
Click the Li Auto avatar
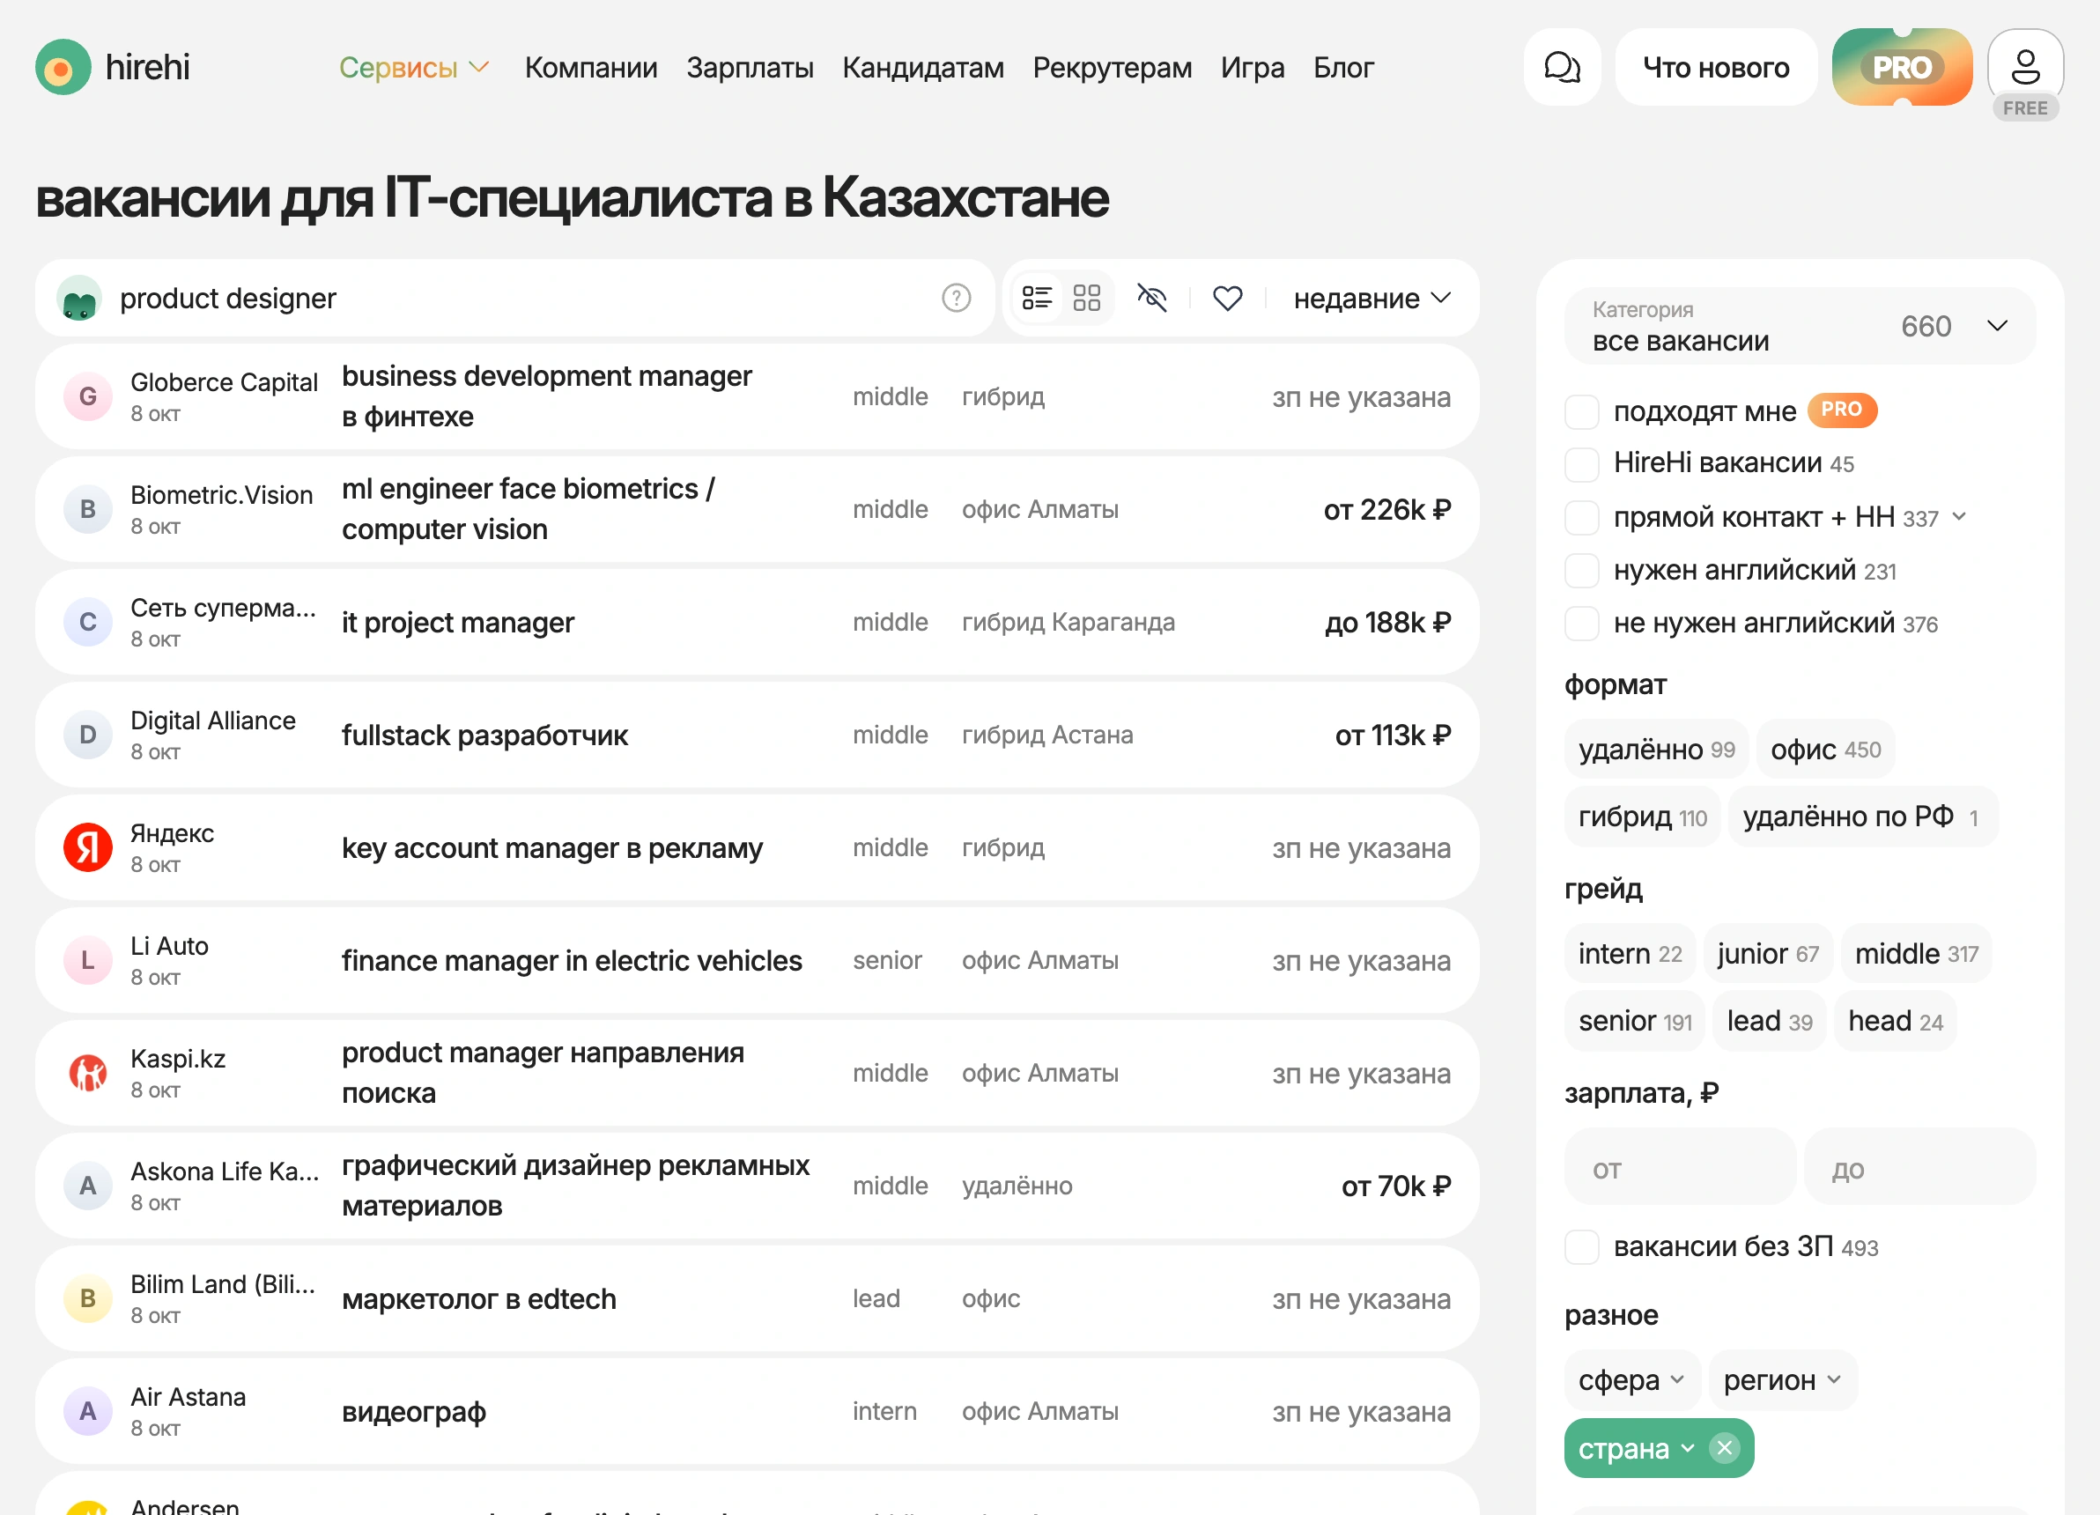click(x=88, y=960)
